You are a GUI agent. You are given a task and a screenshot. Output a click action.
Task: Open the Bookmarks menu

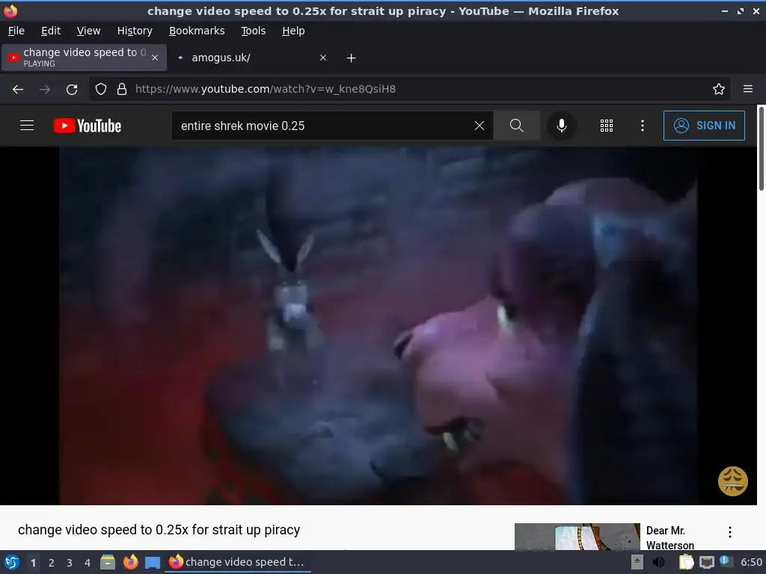click(197, 31)
